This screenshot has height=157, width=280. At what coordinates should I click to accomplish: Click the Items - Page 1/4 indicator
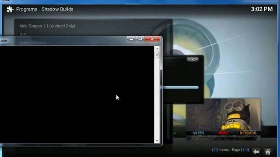tap(231, 150)
